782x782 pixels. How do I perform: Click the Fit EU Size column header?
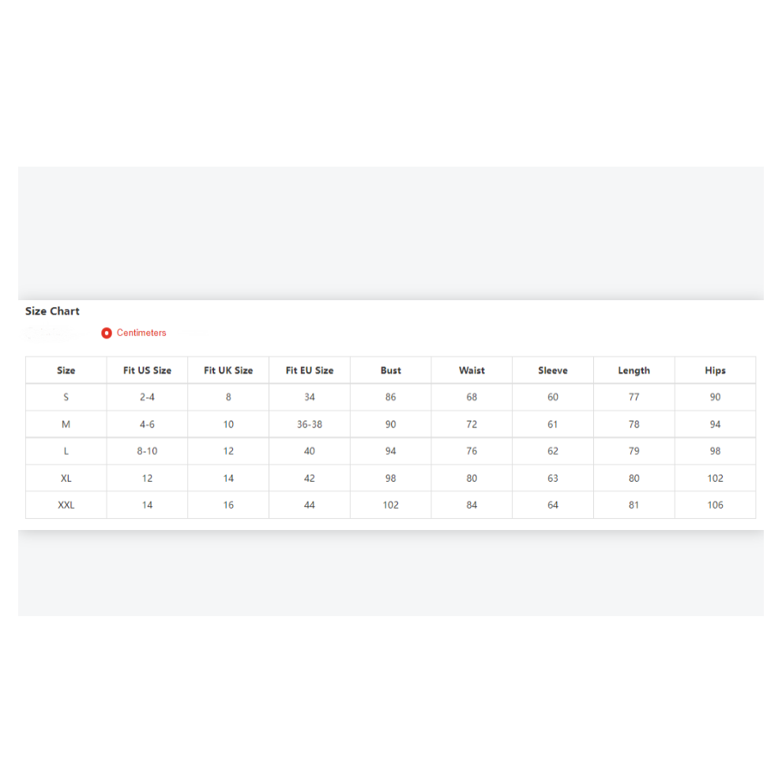tap(310, 370)
